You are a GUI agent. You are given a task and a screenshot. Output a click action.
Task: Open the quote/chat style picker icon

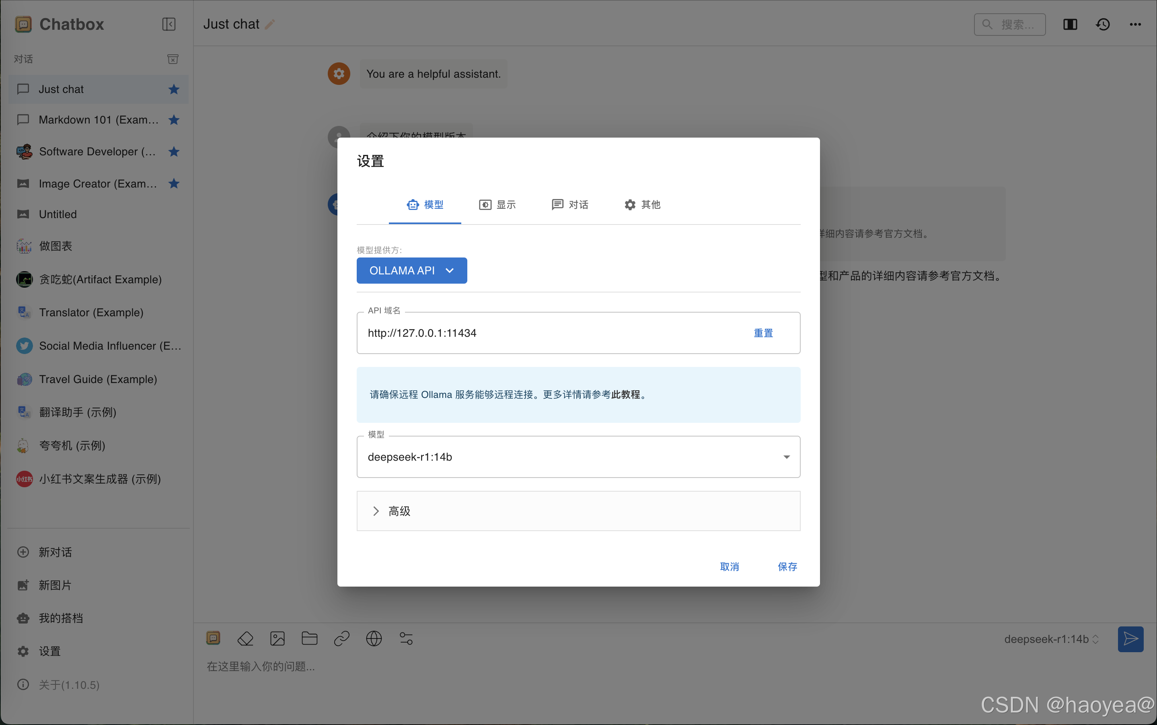click(x=213, y=638)
